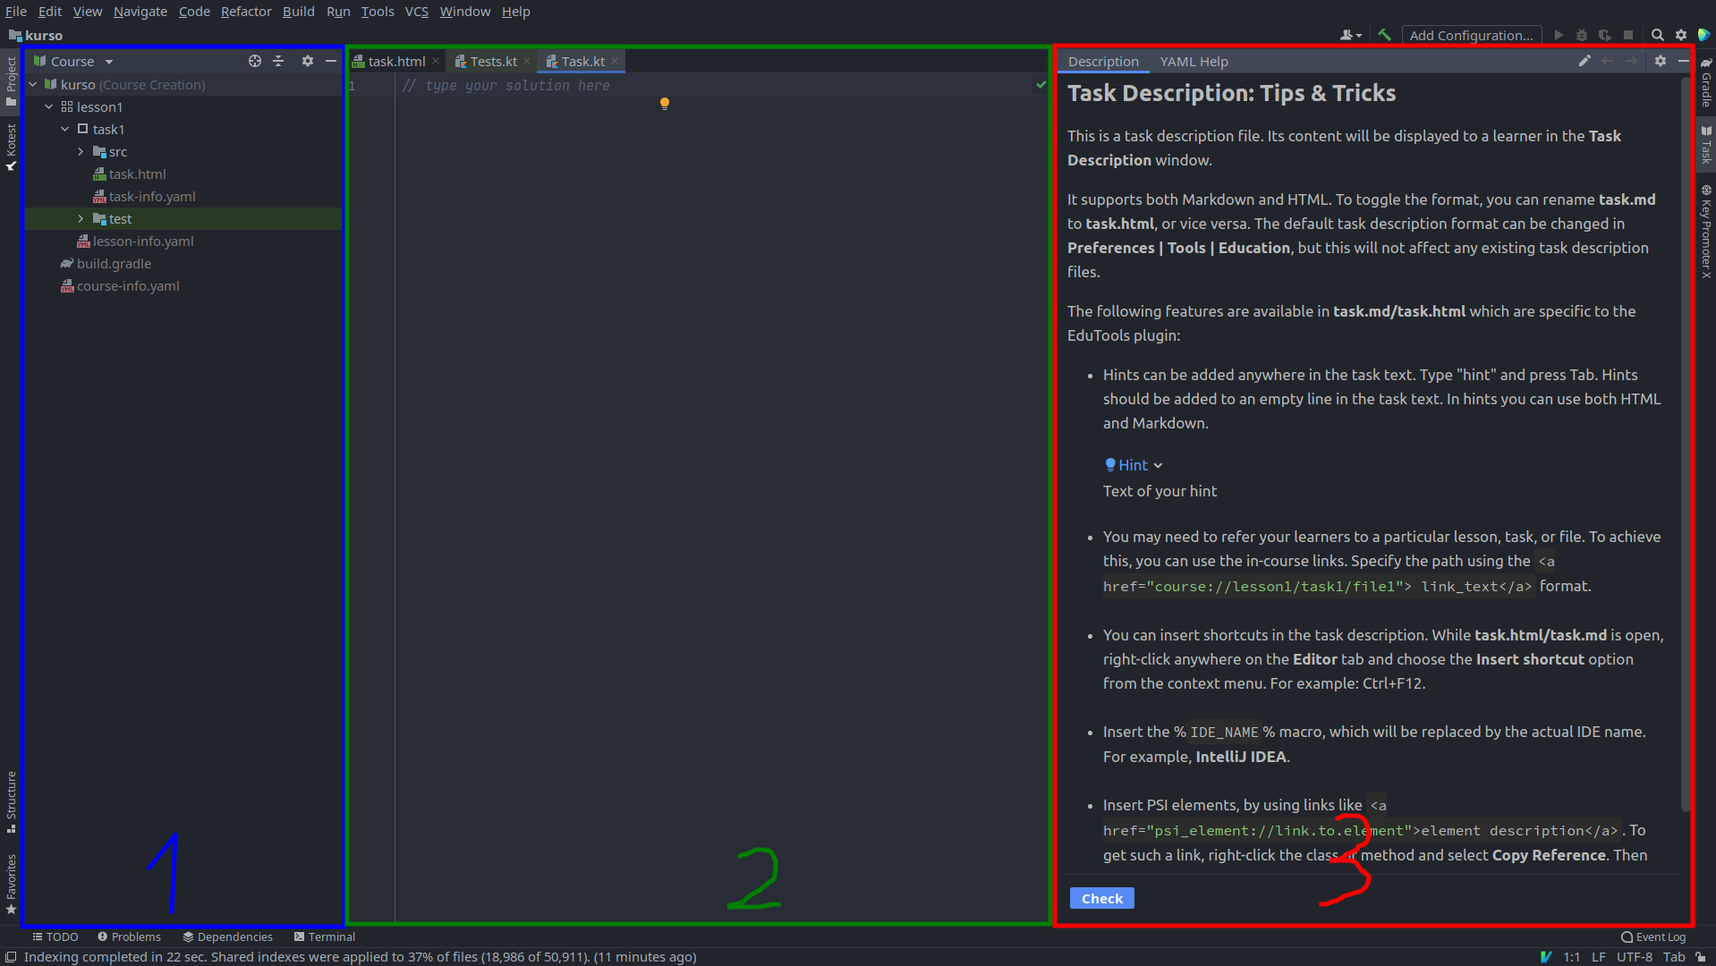The height and width of the screenshot is (966, 1716).
Task: Open the TODO tool window
Action: (55, 936)
